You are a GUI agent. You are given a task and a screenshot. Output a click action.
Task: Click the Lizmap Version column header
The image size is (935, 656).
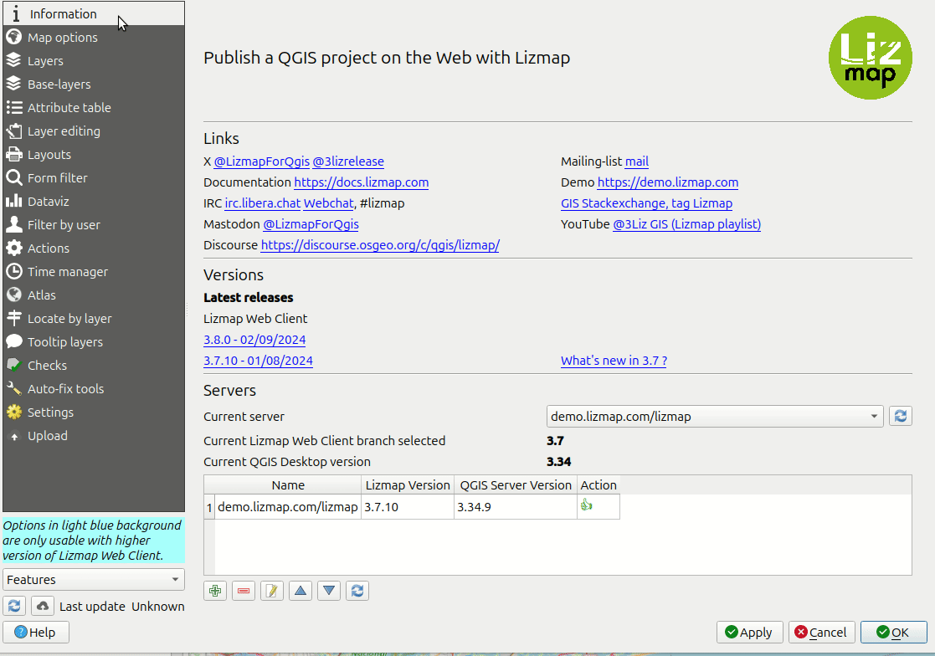click(408, 485)
